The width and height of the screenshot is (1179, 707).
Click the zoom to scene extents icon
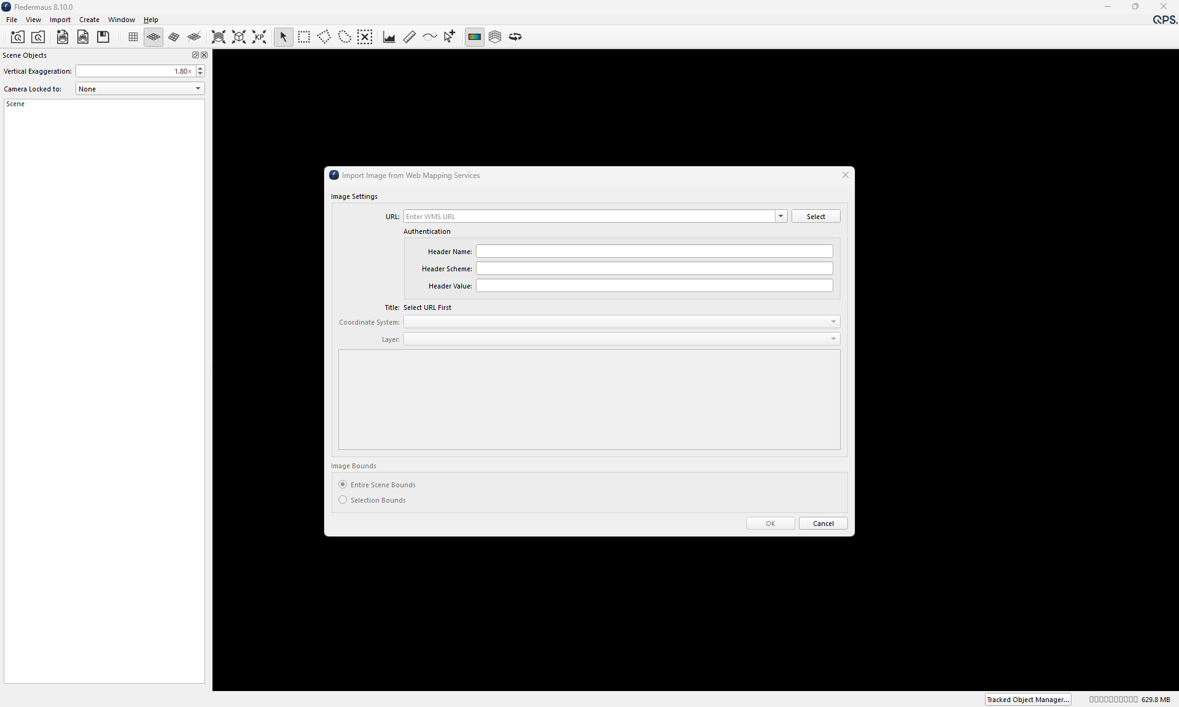(219, 37)
